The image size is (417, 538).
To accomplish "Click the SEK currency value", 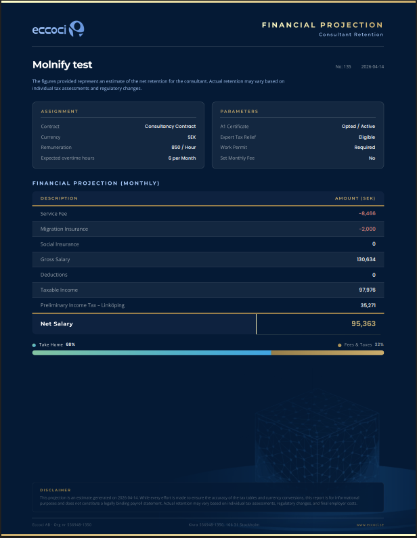I will click(x=192, y=137).
